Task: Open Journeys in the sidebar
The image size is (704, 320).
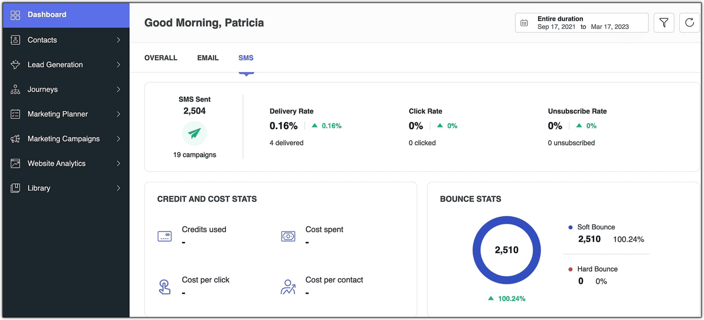Action: pos(43,90)
